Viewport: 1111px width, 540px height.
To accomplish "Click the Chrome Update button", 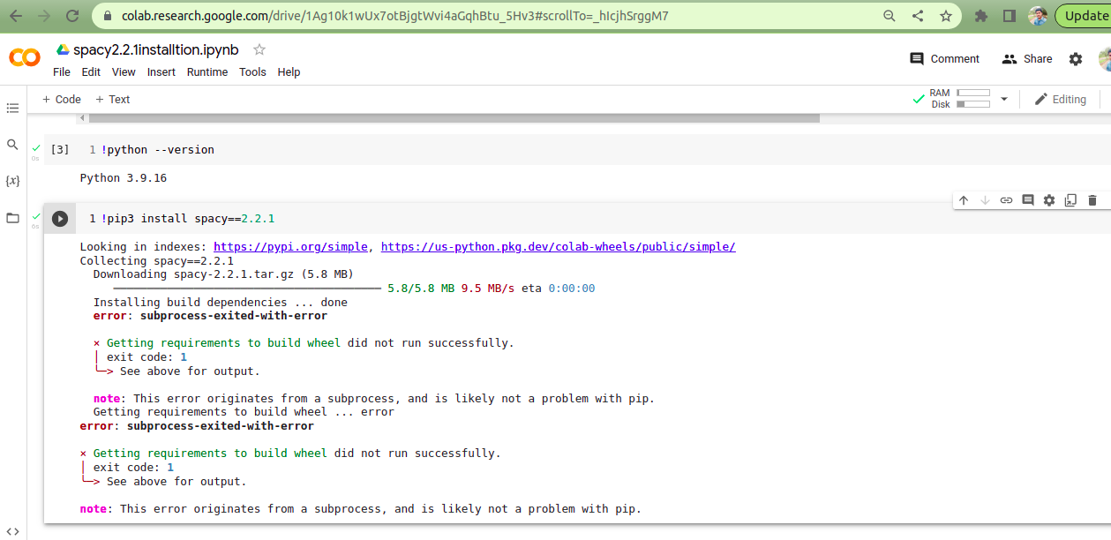I will pyautogui.click(x=1083, y=16).
